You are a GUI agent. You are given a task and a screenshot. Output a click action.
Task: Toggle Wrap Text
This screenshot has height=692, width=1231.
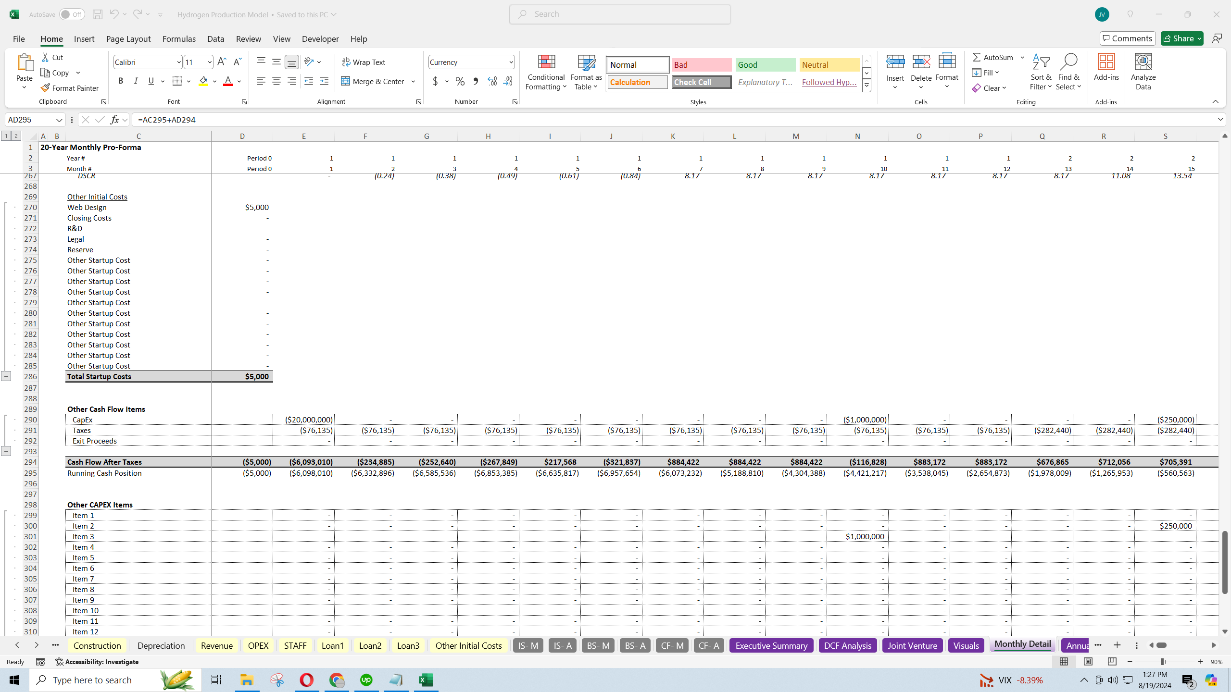click(x=364, y=62)
